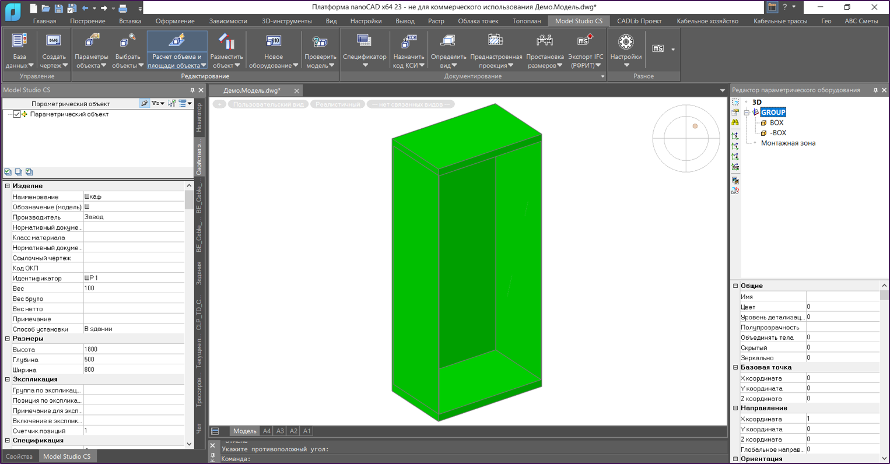Click the open folder quick access icon

coord(45,8)
